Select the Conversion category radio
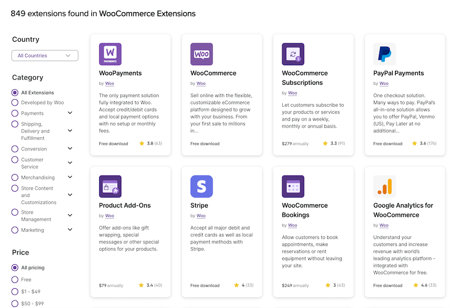 click(x=14, y=149)
